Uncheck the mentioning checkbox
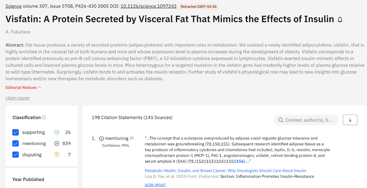The height and width of the screenshot is (188, 367). click(16, 143)
